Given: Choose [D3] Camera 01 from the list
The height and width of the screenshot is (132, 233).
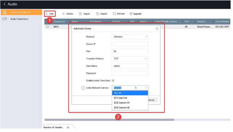Looking at the screenshot, I should [x=122, y=103].
